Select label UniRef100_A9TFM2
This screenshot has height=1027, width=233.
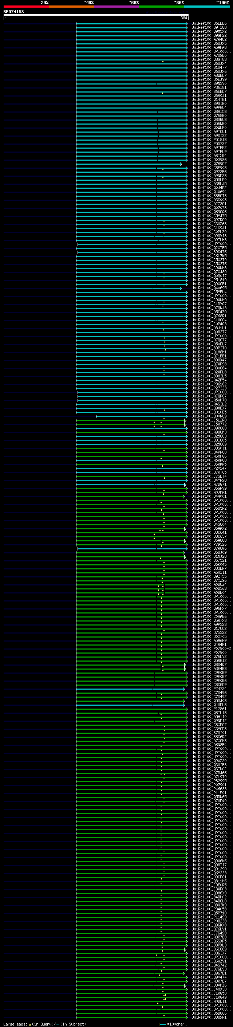click(209, 148)
